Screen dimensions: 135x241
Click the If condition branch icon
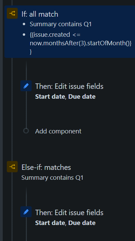pyautogui.click(x=12, y=13)
